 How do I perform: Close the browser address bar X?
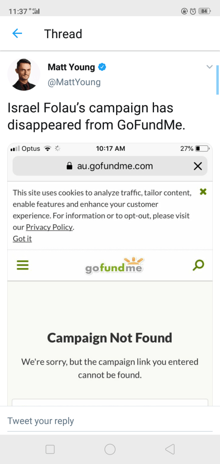click(x=198, y=166)
